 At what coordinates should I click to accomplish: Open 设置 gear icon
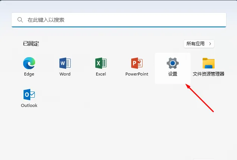(x=173, y=63)
